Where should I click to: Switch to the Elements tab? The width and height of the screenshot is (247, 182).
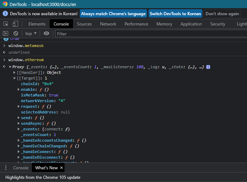click(x=37, y=24)
